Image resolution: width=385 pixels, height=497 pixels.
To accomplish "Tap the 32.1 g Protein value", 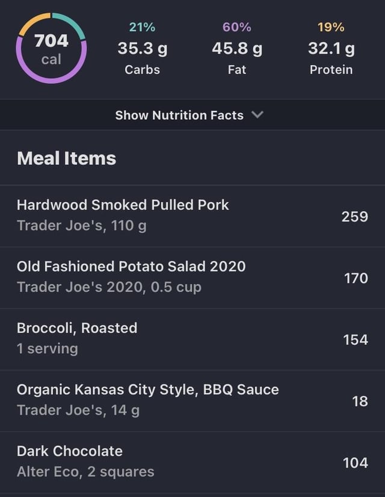I will (x=331, y=49).
